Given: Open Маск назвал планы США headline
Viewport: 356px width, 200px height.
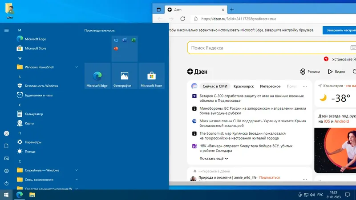Looking at the screenshot, I should (x=252, y=123).
